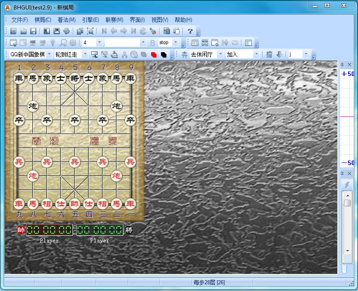Expand the 轮到红走 turn dropdown
Viewport: 358px width, 291px height.
click(x=85, y=54)
